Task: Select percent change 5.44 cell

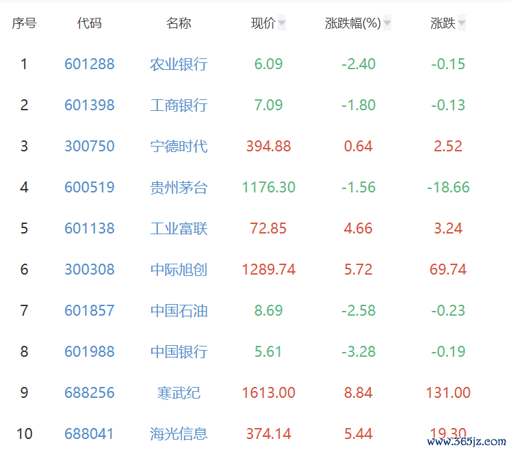Action: [x=358, y=434]
